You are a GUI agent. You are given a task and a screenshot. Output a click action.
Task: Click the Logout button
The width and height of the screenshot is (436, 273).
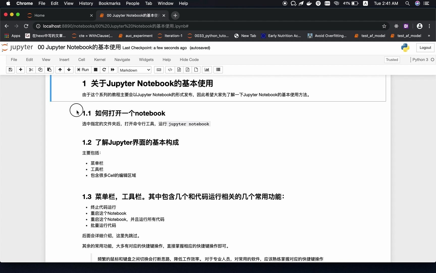pos(425,48)
